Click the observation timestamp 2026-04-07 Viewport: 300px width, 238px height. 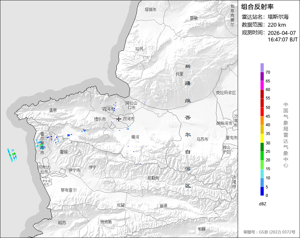[281, 33]
